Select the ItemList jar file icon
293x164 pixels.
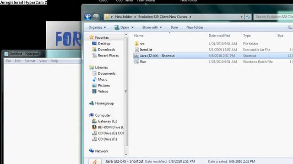pos(136,50)
